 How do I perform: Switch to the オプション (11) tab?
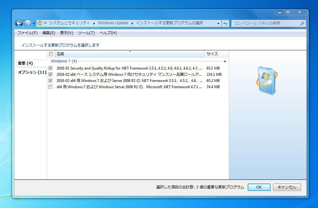point(32,72)
